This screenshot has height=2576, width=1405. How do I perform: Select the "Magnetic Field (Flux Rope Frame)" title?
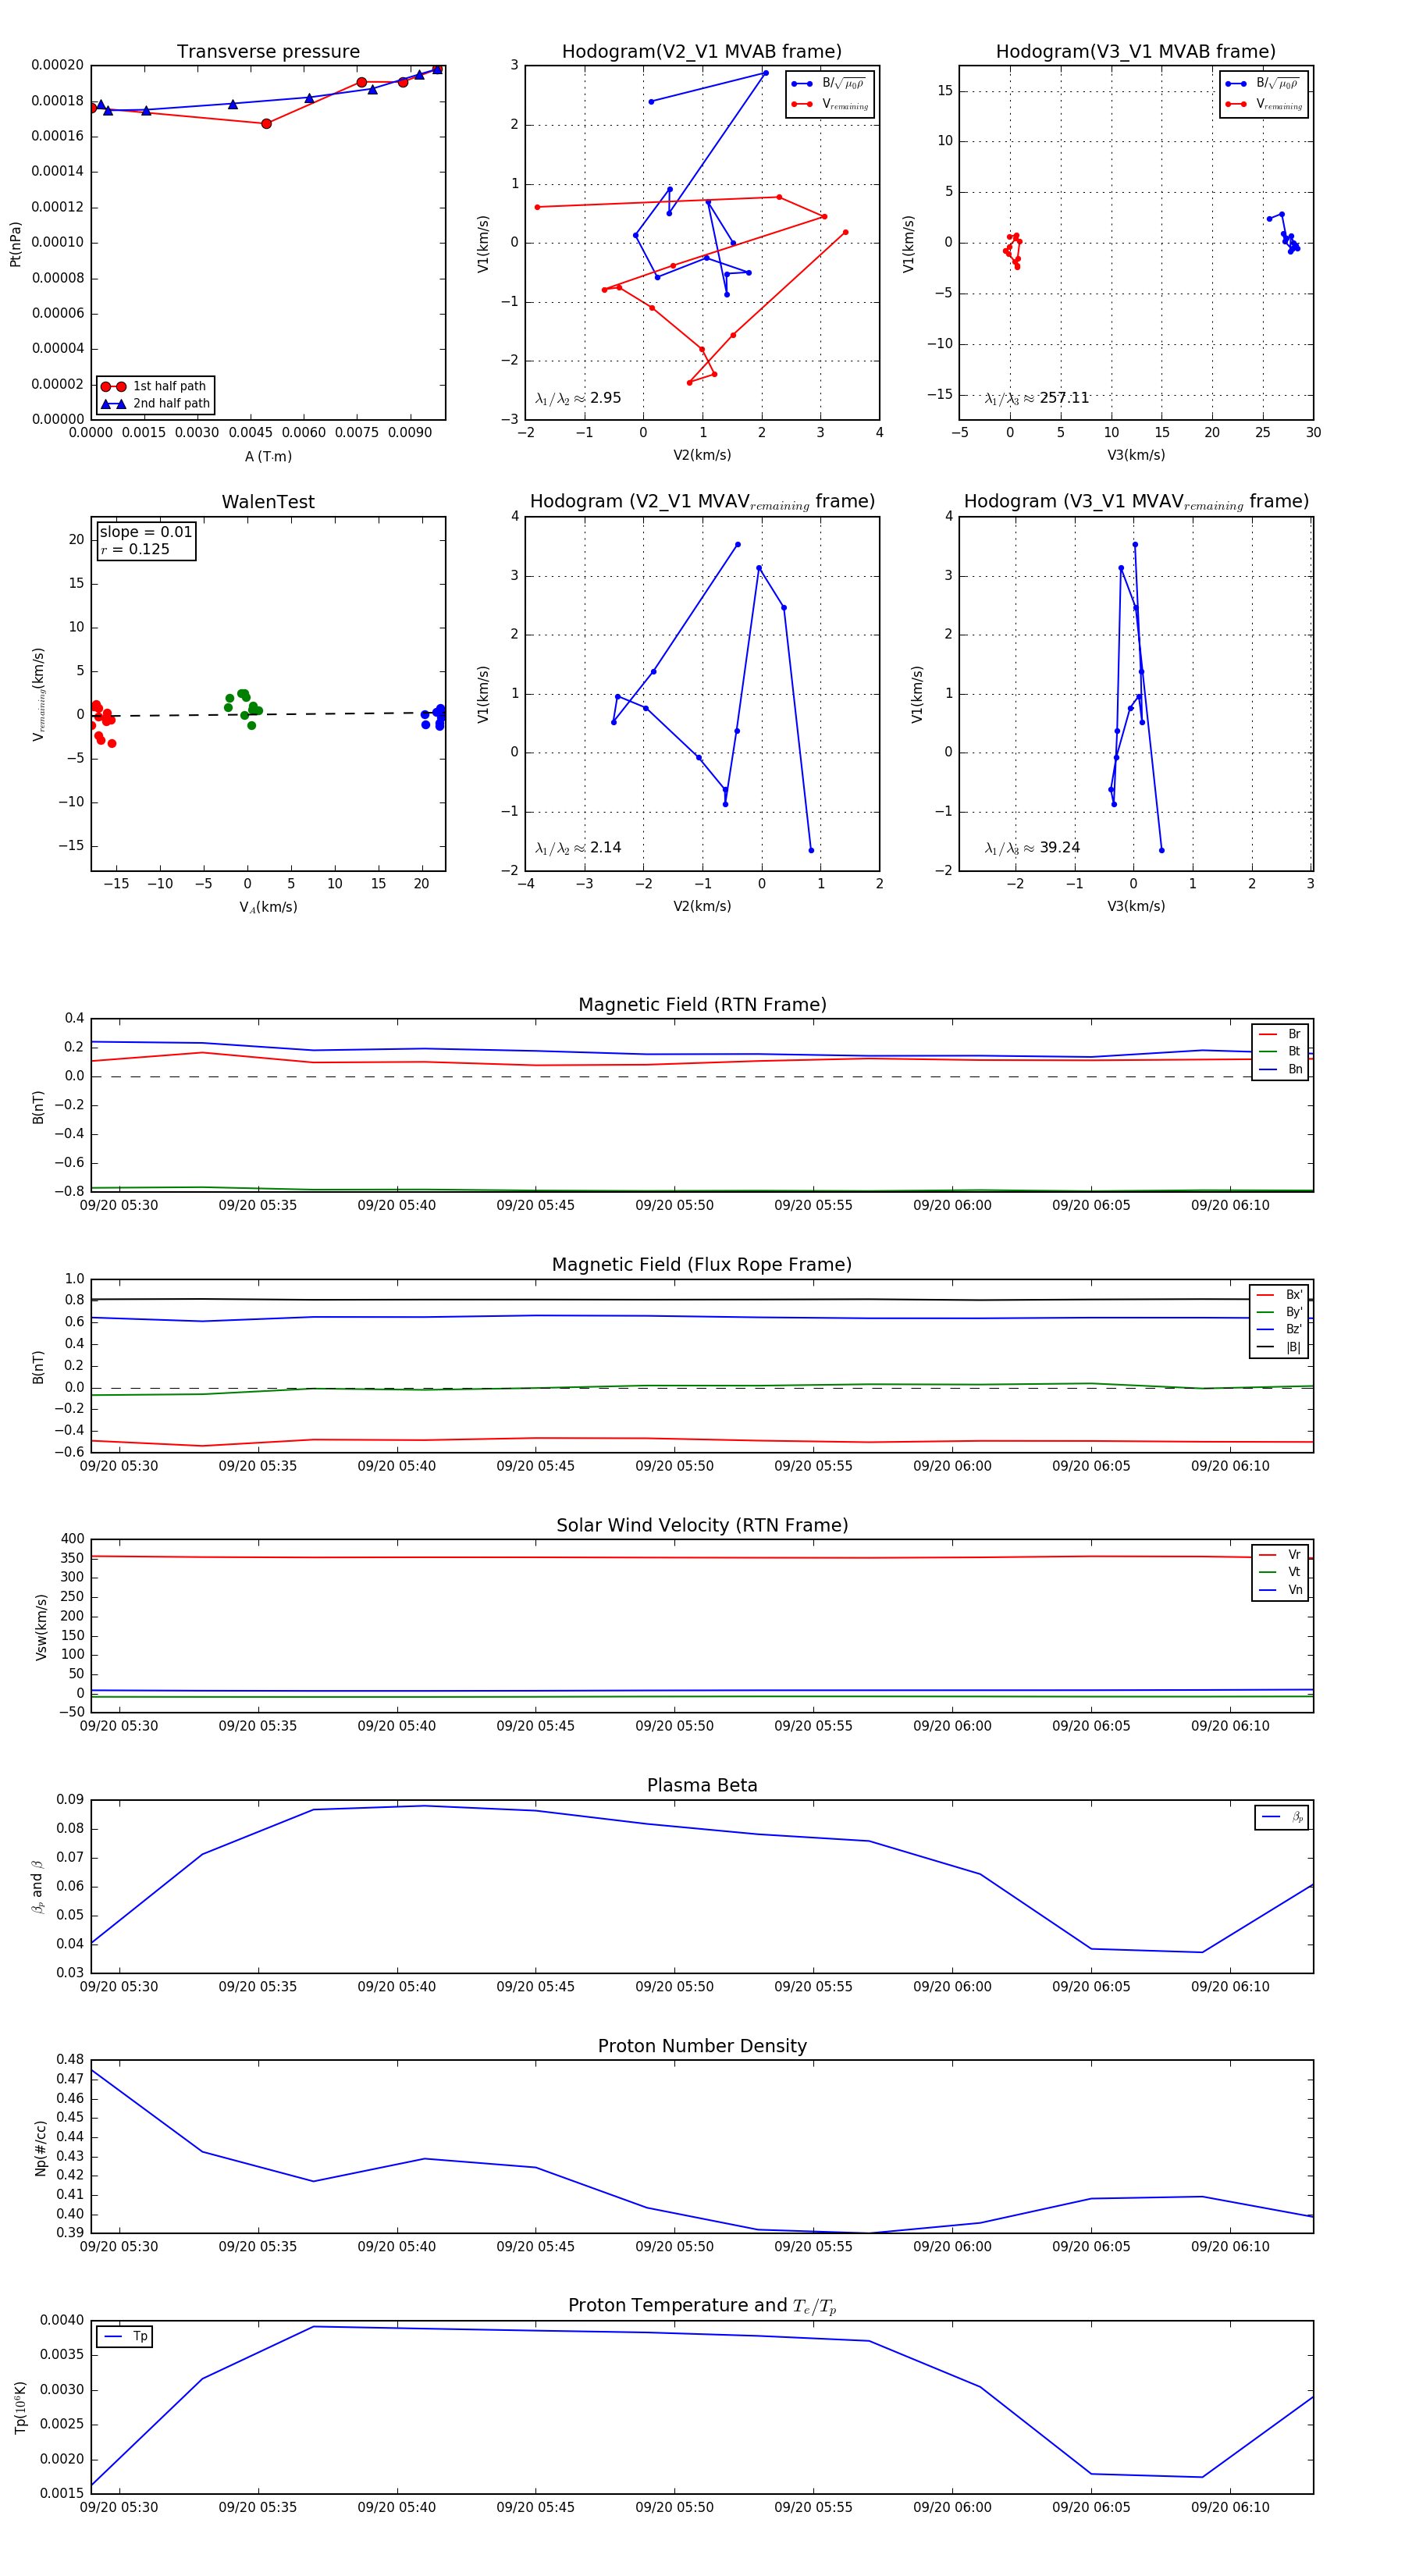coord(702,1264)
